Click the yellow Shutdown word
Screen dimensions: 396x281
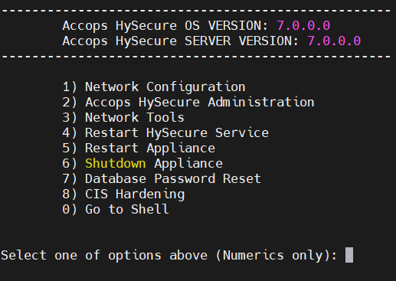tap(116, 163)
